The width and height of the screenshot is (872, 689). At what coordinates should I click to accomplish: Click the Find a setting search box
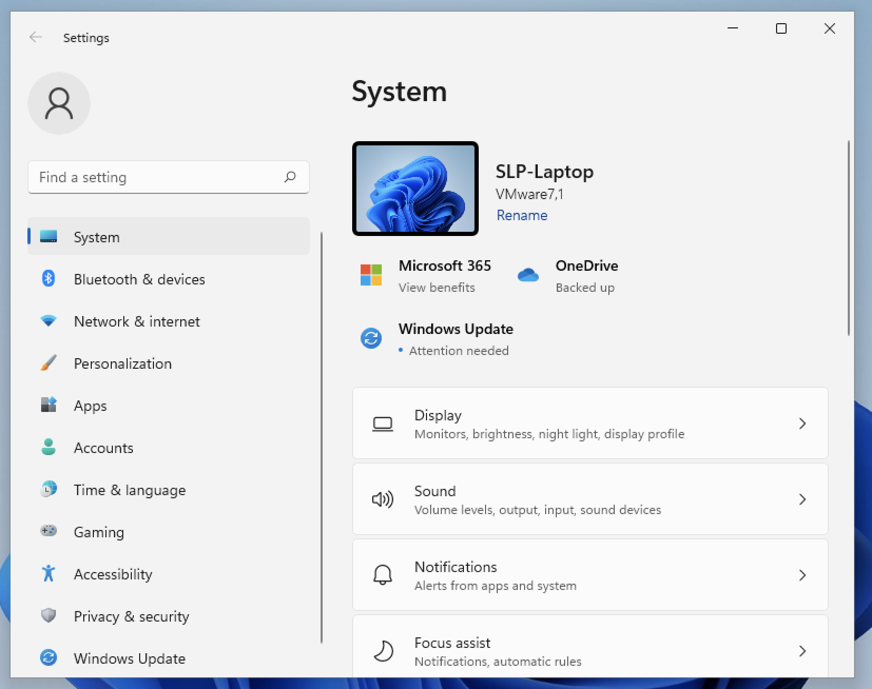click(169, 177)
